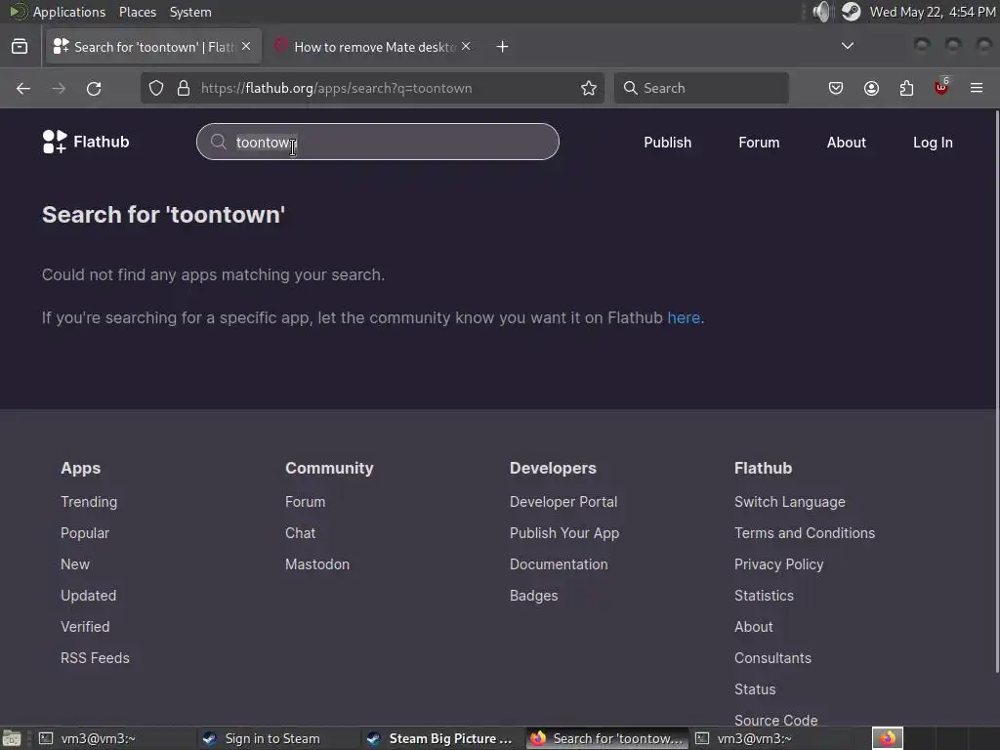This screenshot has width=1000, height=750.
Task: Open the Mastodon link
Action: [317, 564]
